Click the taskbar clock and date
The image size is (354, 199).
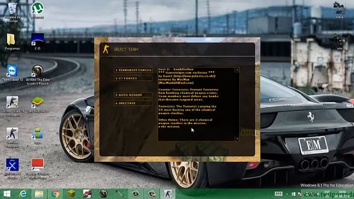[342, 194]
